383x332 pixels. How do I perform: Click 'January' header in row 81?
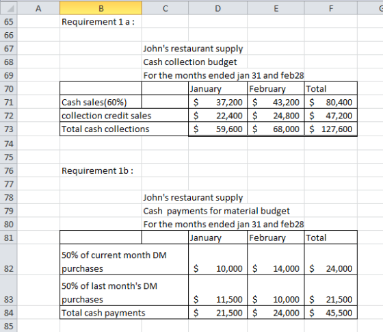pos(218,238)
